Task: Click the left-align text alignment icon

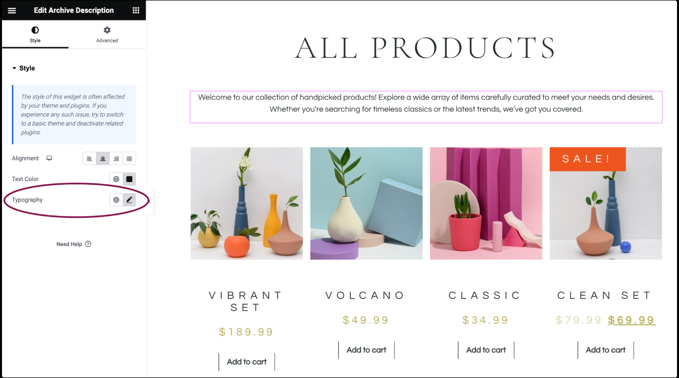Action: (x=89, y=158)
